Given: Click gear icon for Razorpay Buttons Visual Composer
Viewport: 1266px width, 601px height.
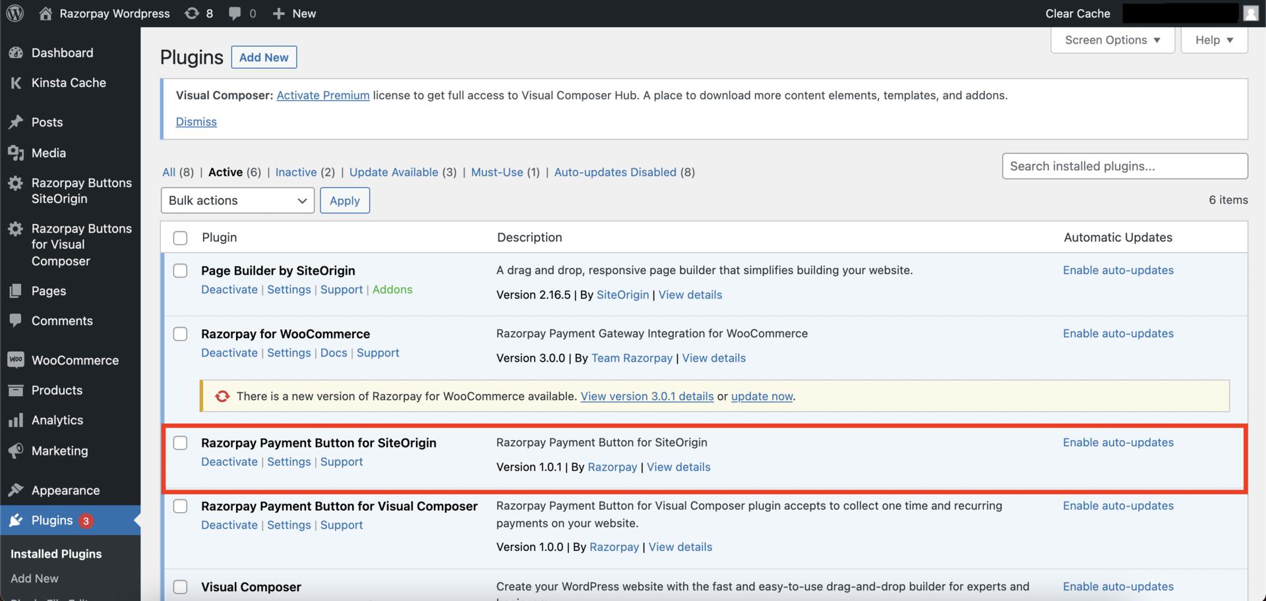Looking at the screenshot, I should [16, 229].
